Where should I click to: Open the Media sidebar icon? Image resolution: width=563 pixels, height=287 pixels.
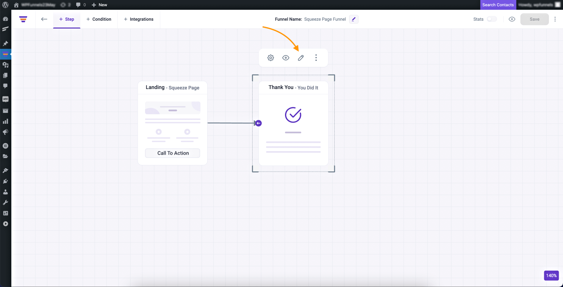tap(5, 65)
